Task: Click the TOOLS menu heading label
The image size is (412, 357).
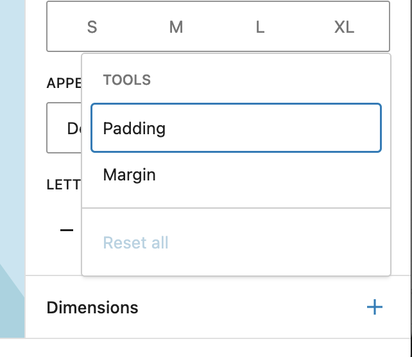Action: pos(127,80)
